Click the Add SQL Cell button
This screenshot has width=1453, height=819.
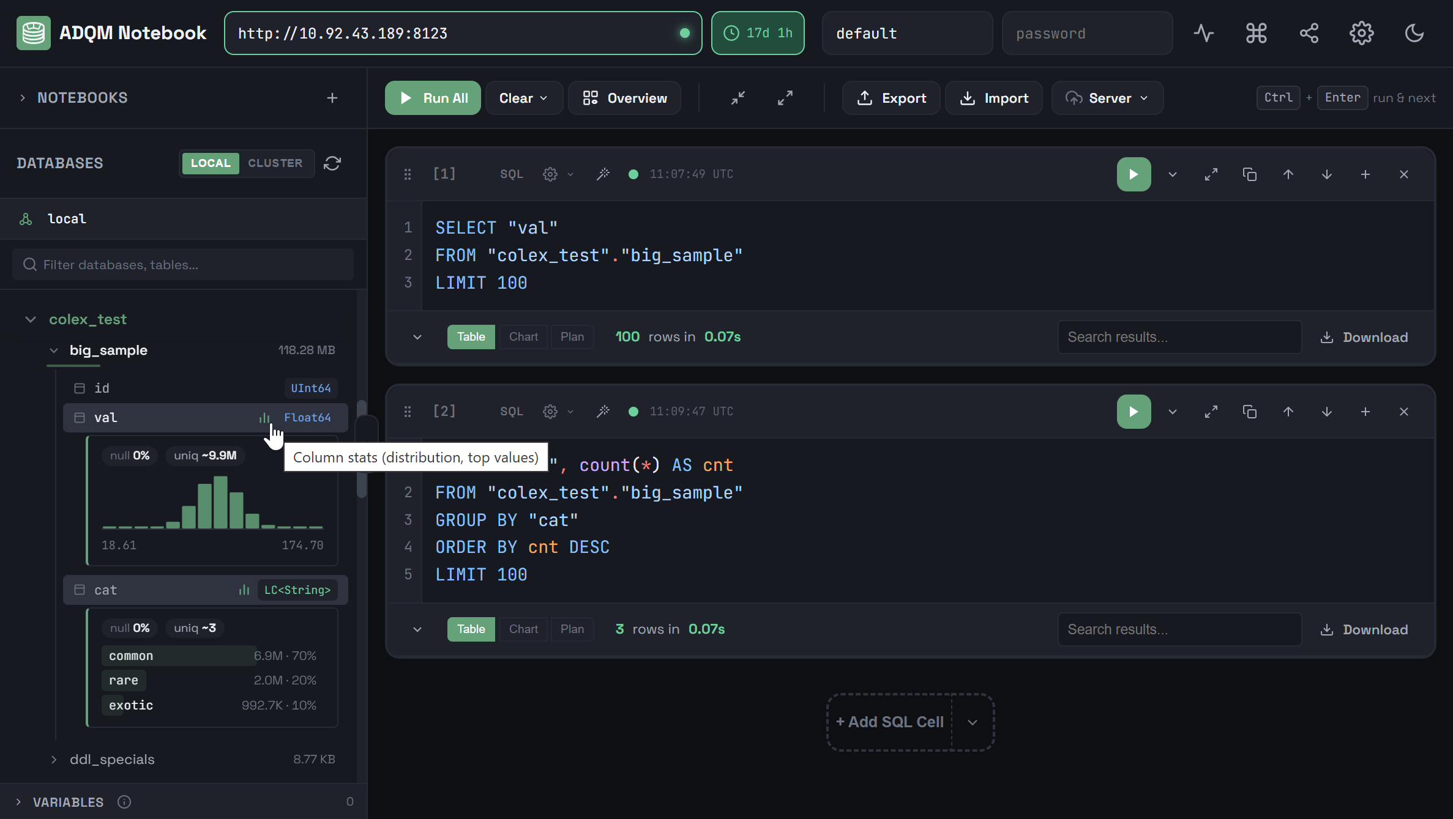coord(889,722)
